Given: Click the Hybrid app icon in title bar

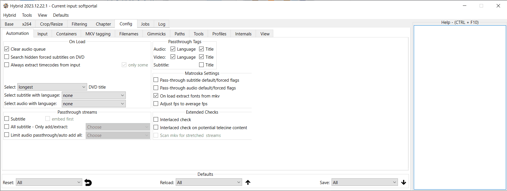Looking at the screenshot, I should [x=6, y=6].
